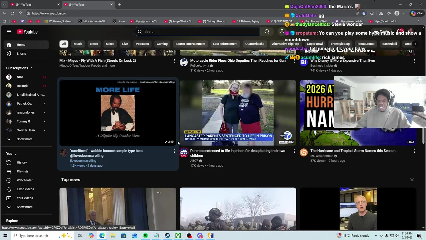Open the ilovedoomscrolling channel avatar
The width and height of the screenshot is (426, 240).
[x=63, y=153]
